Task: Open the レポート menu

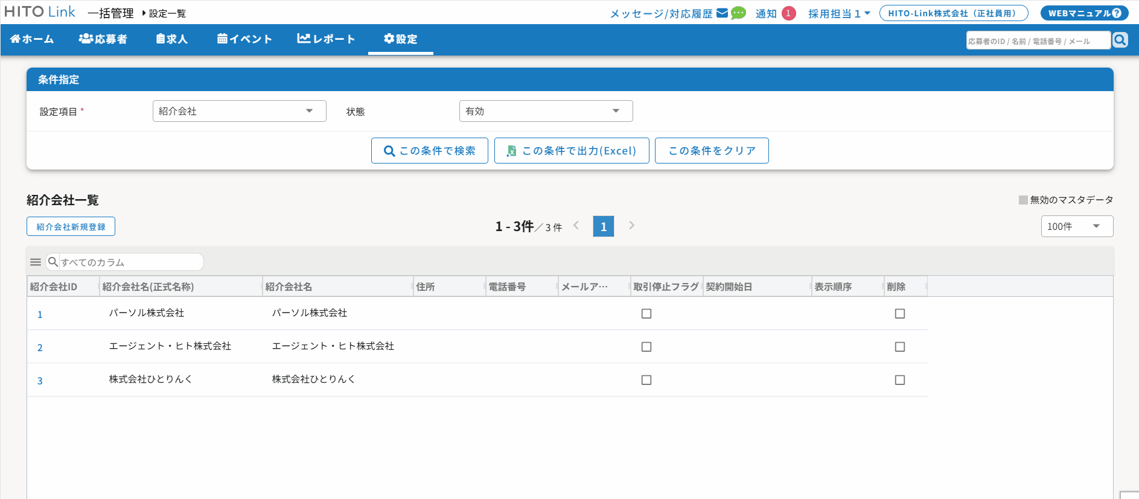Action: (x=326, y=39)
